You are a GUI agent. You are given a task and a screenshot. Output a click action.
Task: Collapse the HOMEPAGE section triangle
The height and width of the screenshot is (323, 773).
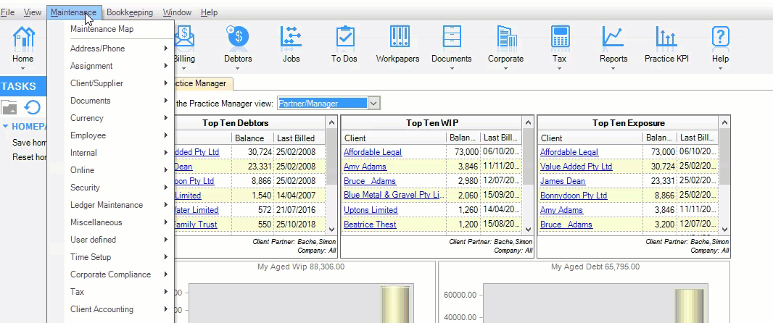[5, 127]
